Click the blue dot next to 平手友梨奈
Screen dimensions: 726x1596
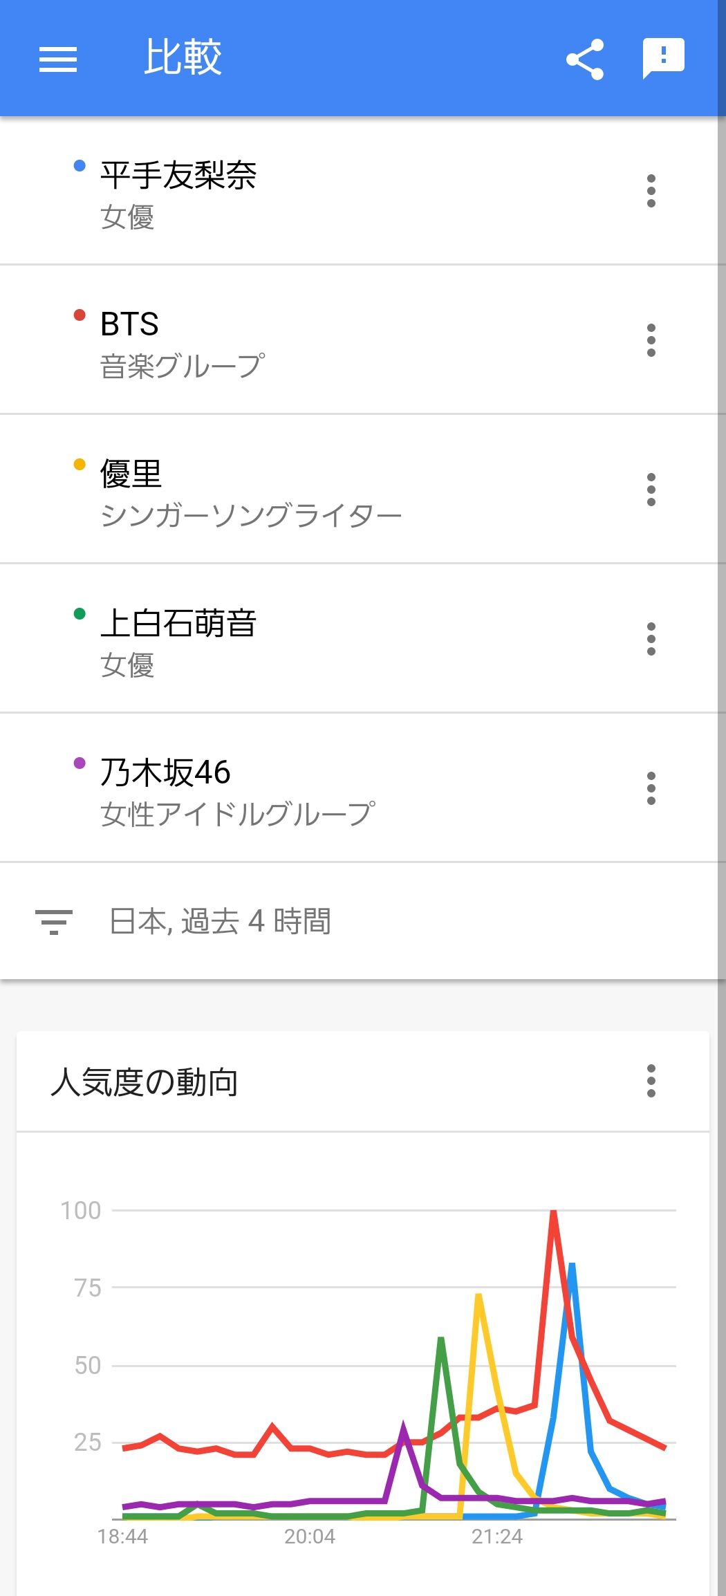[80, 166]
